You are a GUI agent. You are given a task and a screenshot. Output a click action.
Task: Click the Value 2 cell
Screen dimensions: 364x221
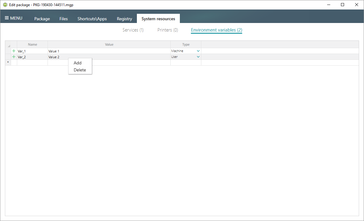point(109,57)
